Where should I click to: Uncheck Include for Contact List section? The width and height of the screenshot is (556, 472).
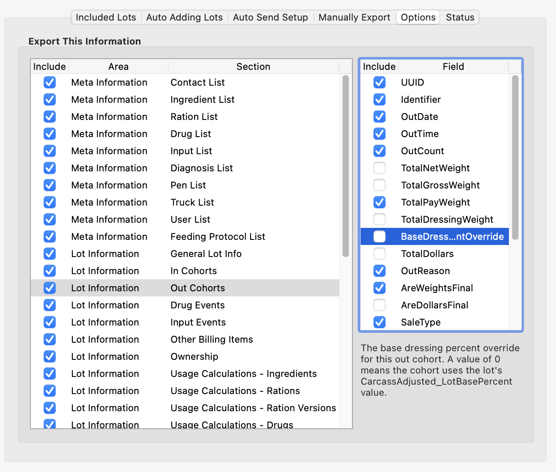(50, 82)
